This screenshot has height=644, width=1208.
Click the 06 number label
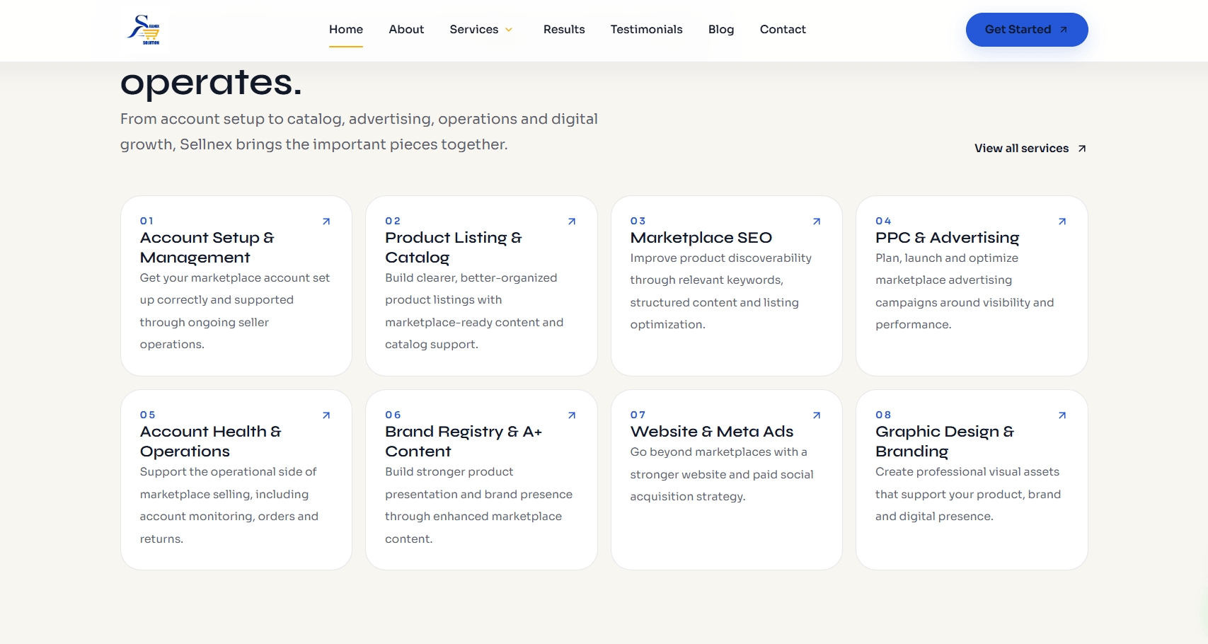393,415
